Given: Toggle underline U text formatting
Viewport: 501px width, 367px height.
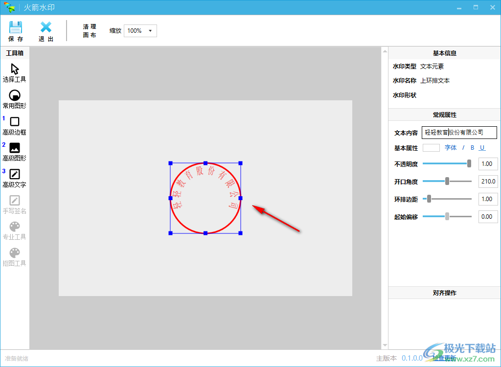Looking at the screenshot, I should [x=482, y=148].
